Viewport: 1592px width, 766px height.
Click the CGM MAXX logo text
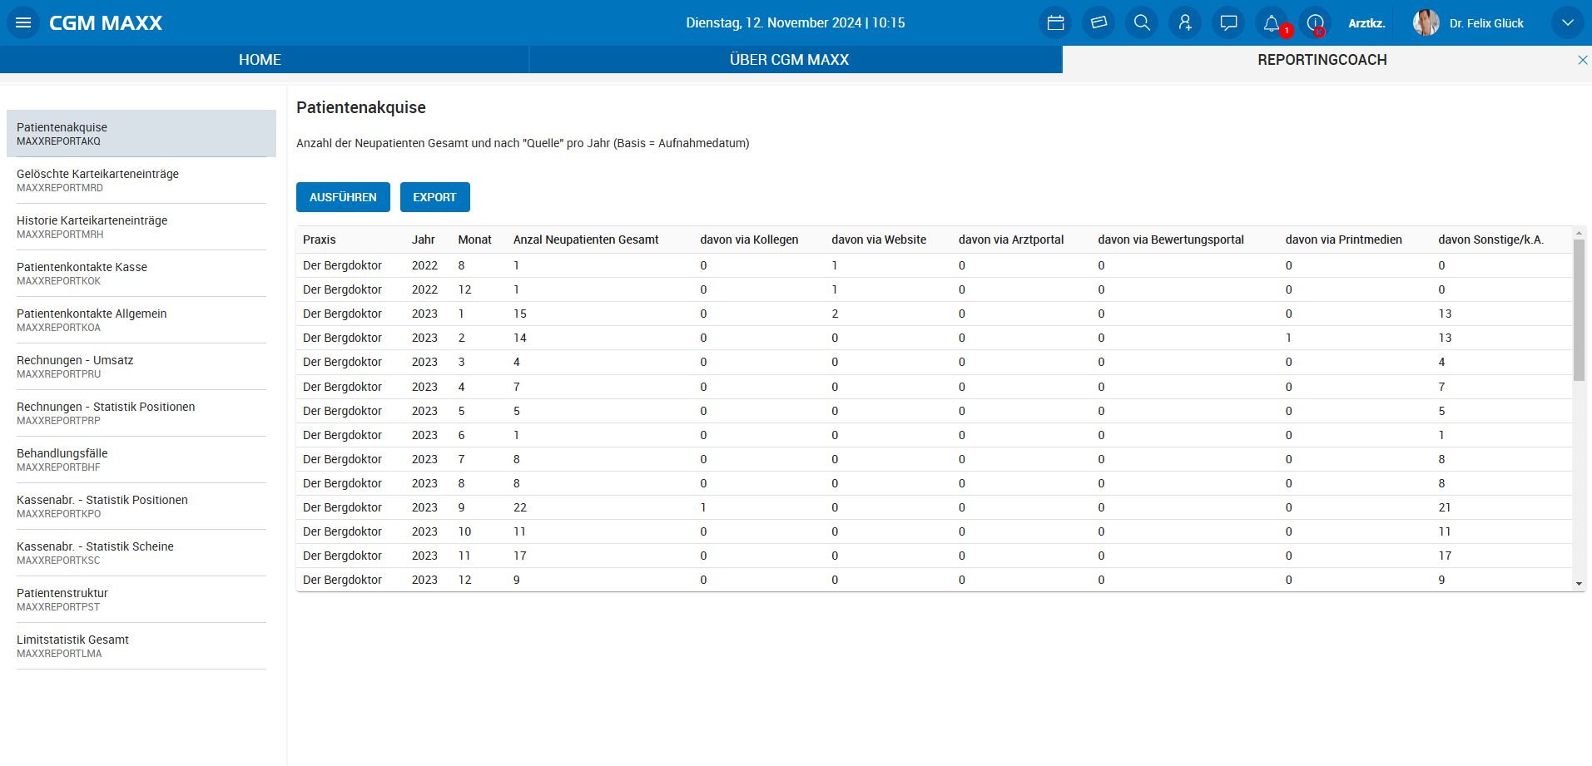tap(106, 23)
